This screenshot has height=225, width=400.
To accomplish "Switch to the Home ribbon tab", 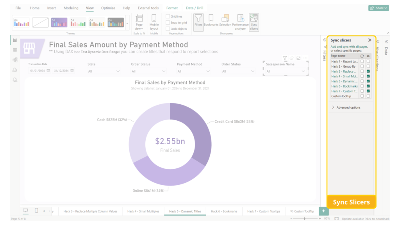I will (35, 8).
